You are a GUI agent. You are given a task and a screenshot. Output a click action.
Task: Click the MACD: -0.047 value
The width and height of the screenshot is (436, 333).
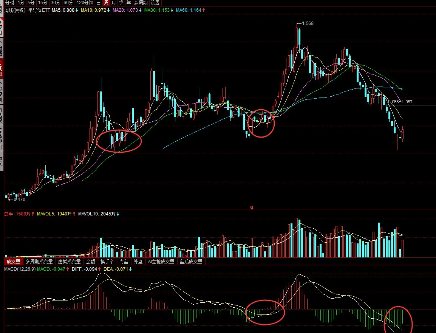point(51,269)
